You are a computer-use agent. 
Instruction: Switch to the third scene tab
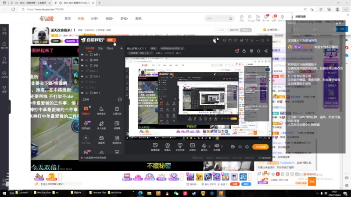(110, 48)
